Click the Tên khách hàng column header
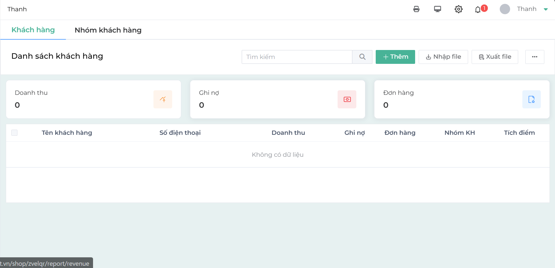 point(67,133)
